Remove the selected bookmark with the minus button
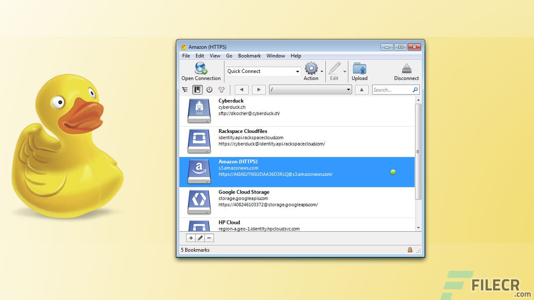534x300 pixels. [x=209, y=237]
